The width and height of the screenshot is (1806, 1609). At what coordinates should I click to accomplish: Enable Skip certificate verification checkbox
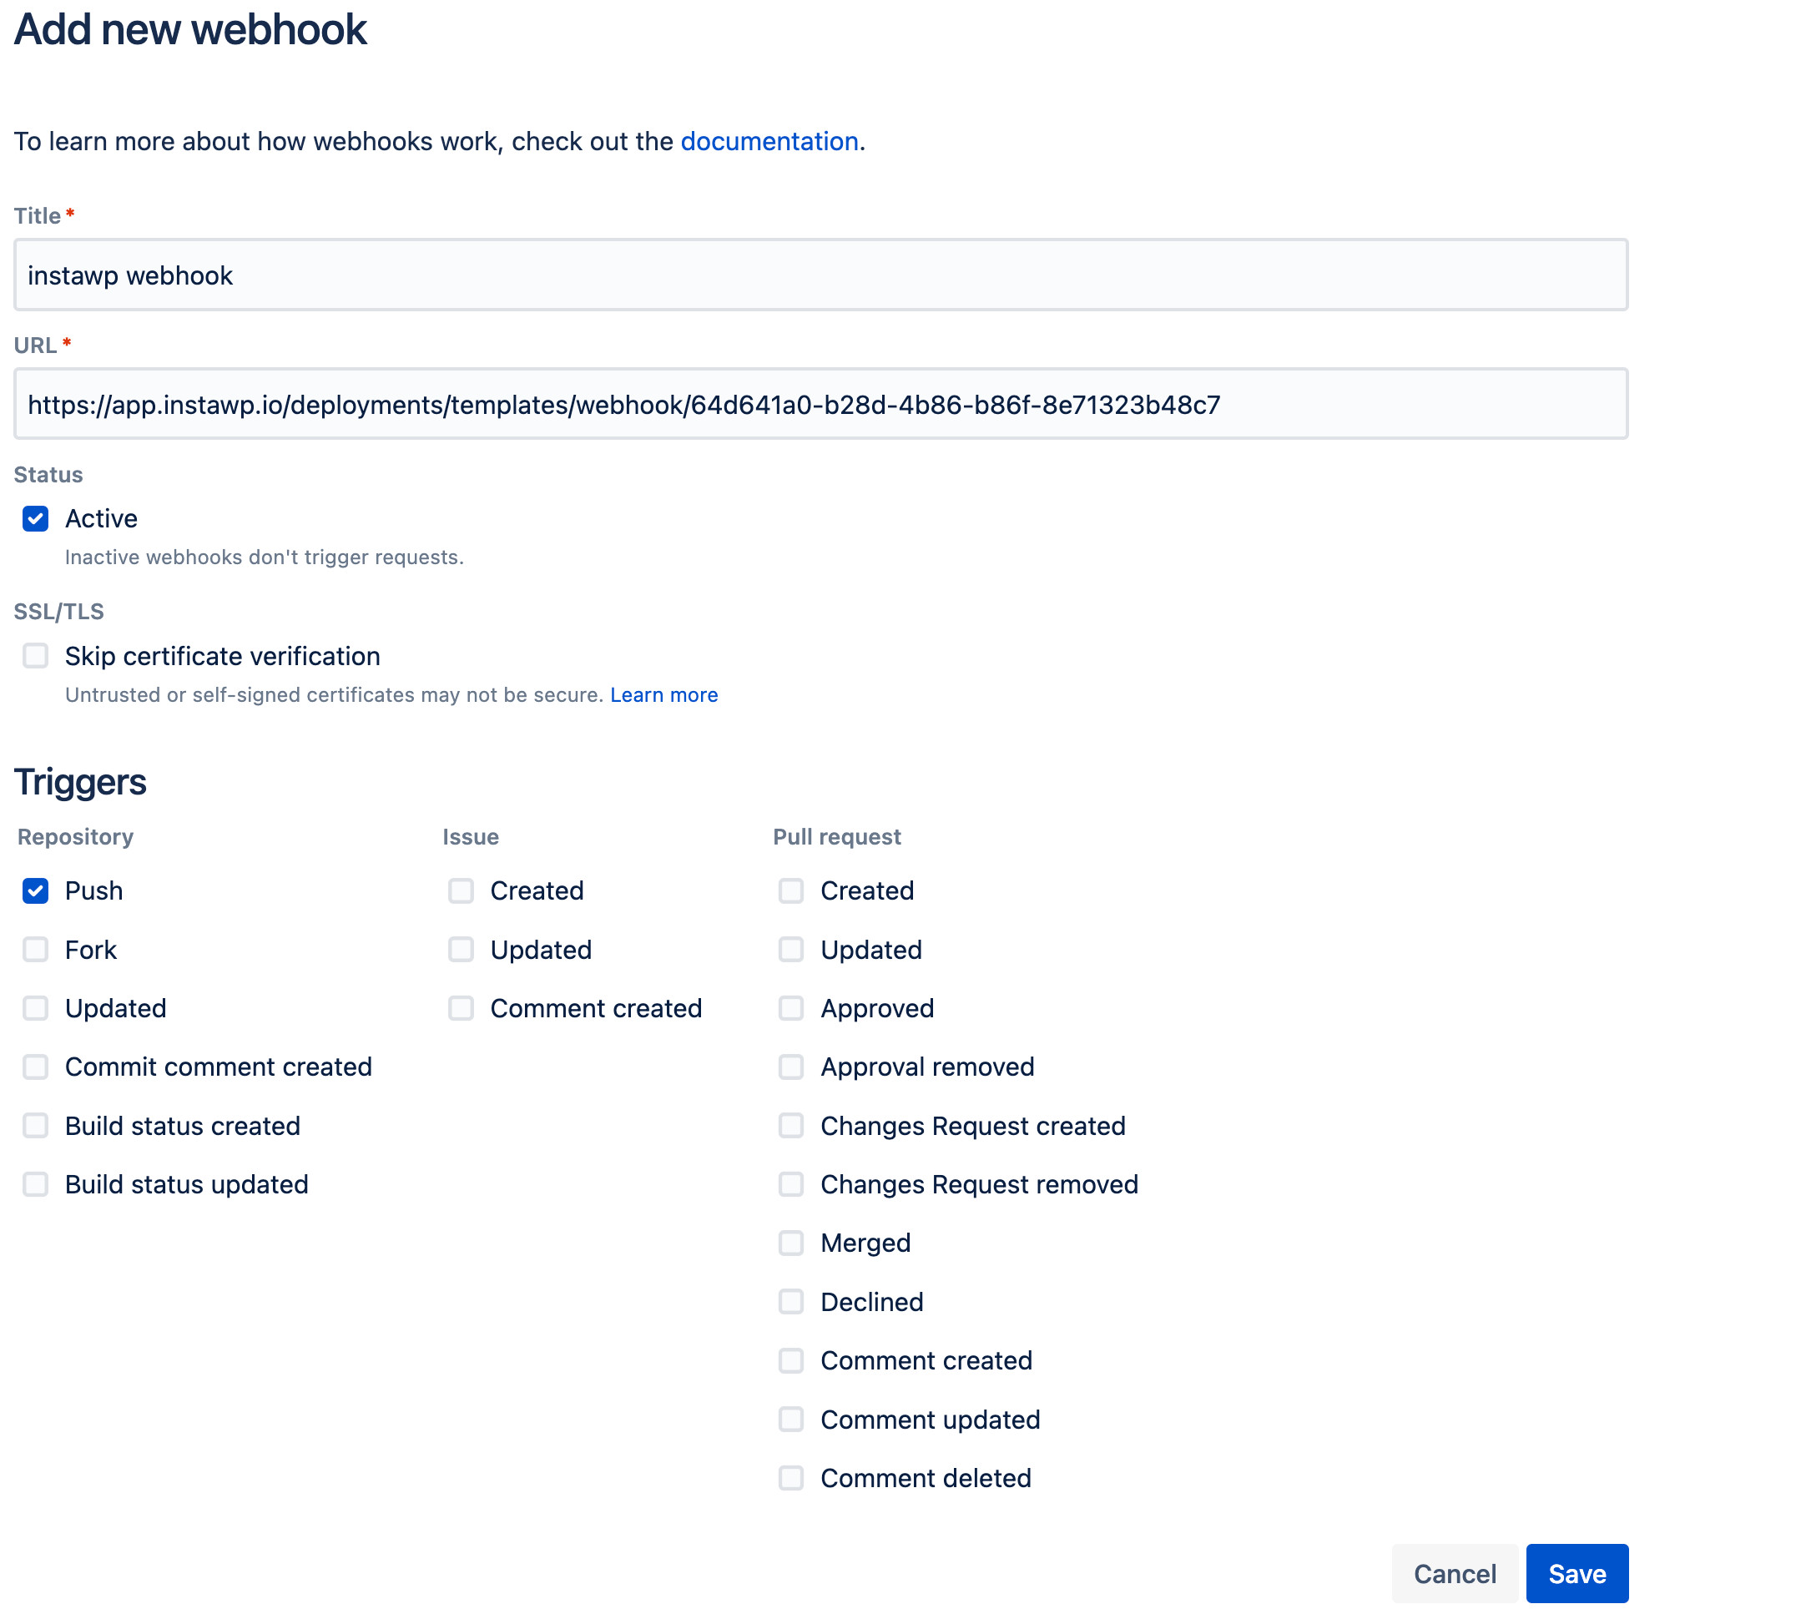coord(35,656)
